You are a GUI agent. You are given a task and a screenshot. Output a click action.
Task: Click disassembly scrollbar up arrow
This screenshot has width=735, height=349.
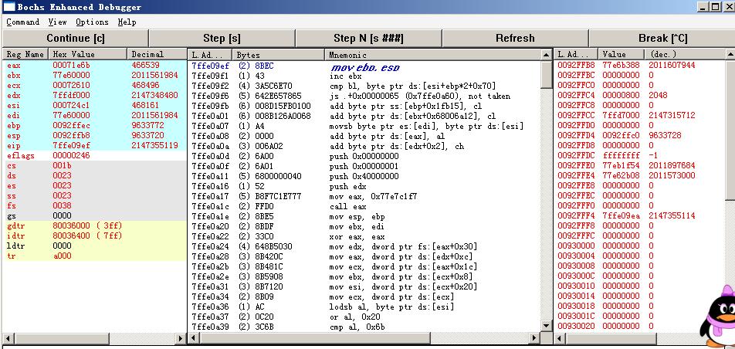tap(547, 55)
